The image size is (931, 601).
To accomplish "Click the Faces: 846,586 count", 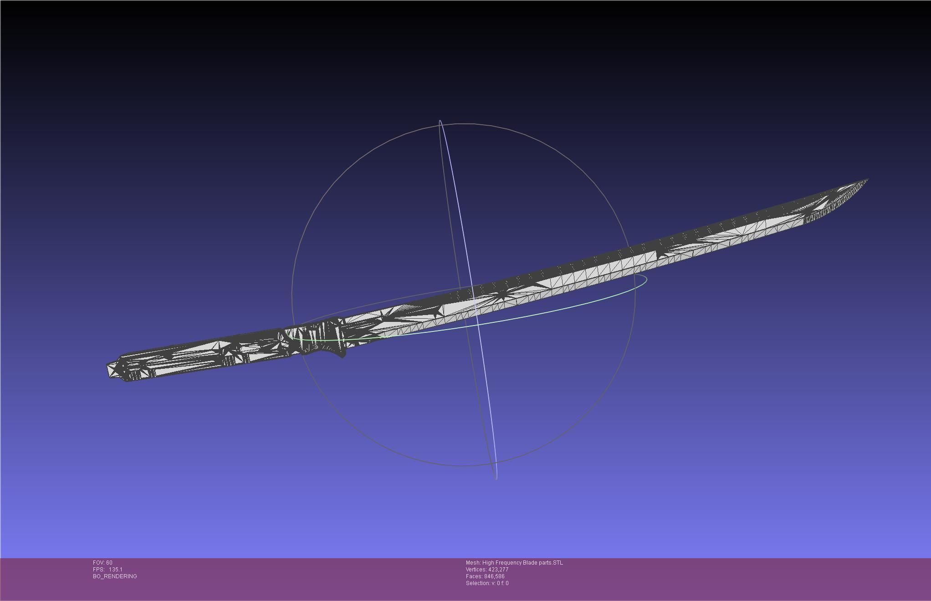I will coord(485,576).
